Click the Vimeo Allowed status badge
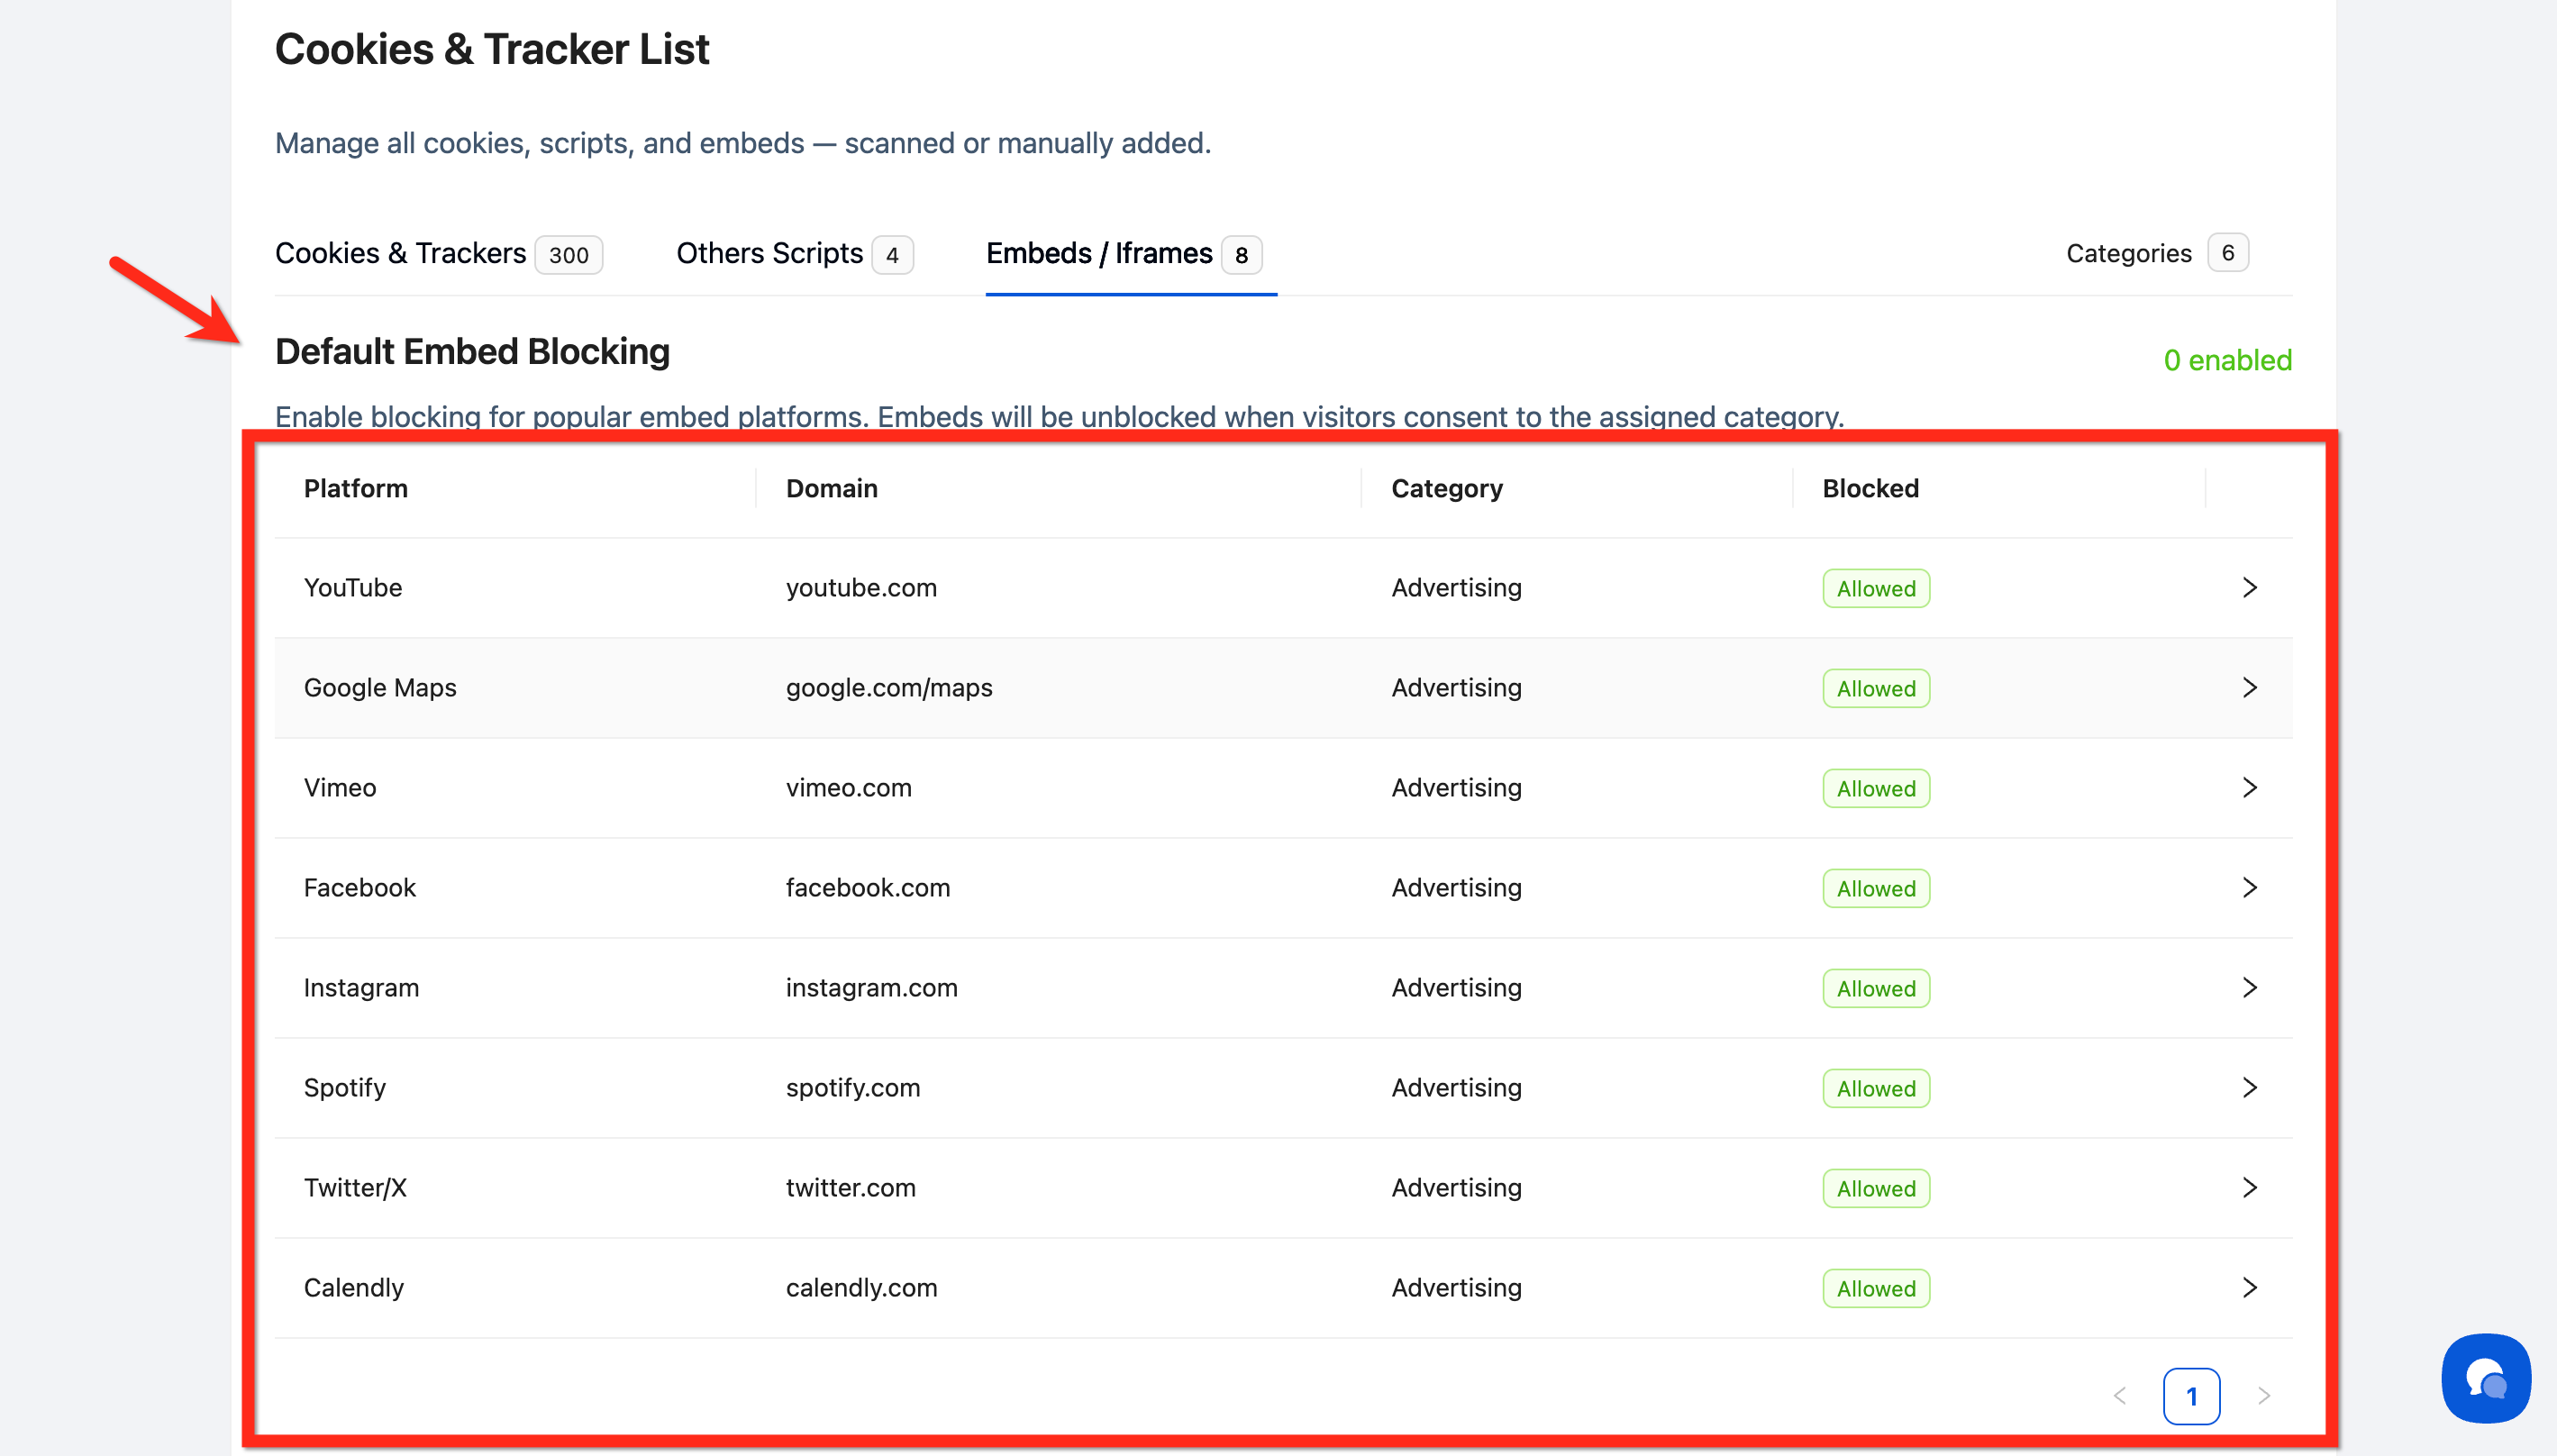 click(1875, 789)
